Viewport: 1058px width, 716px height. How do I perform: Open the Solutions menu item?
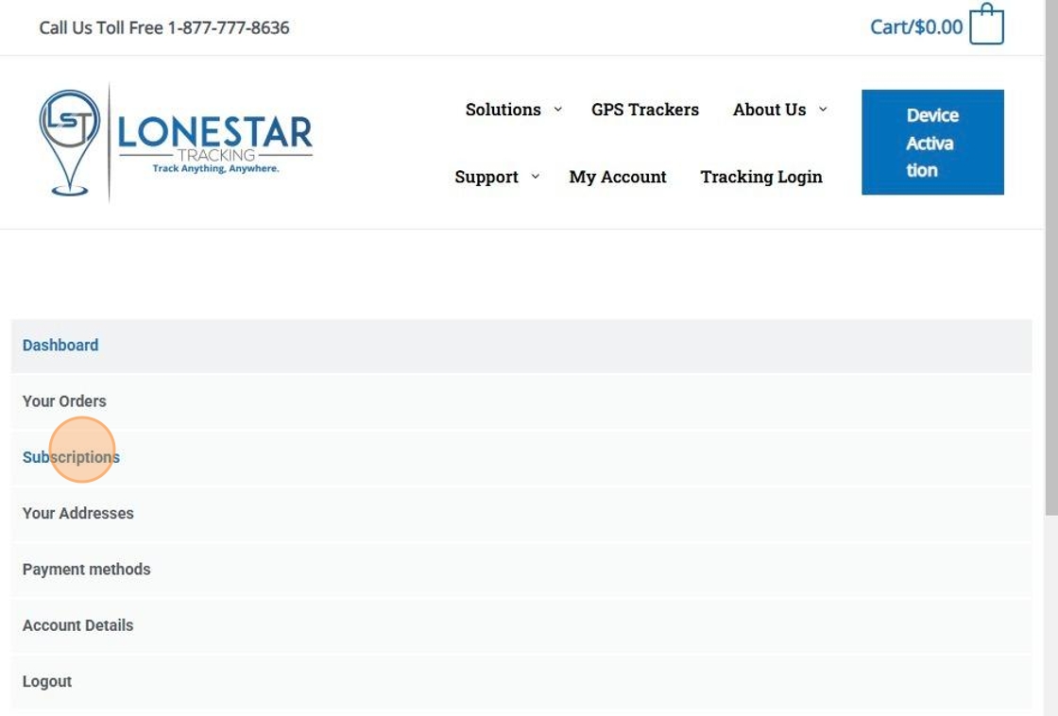(503, 110)
